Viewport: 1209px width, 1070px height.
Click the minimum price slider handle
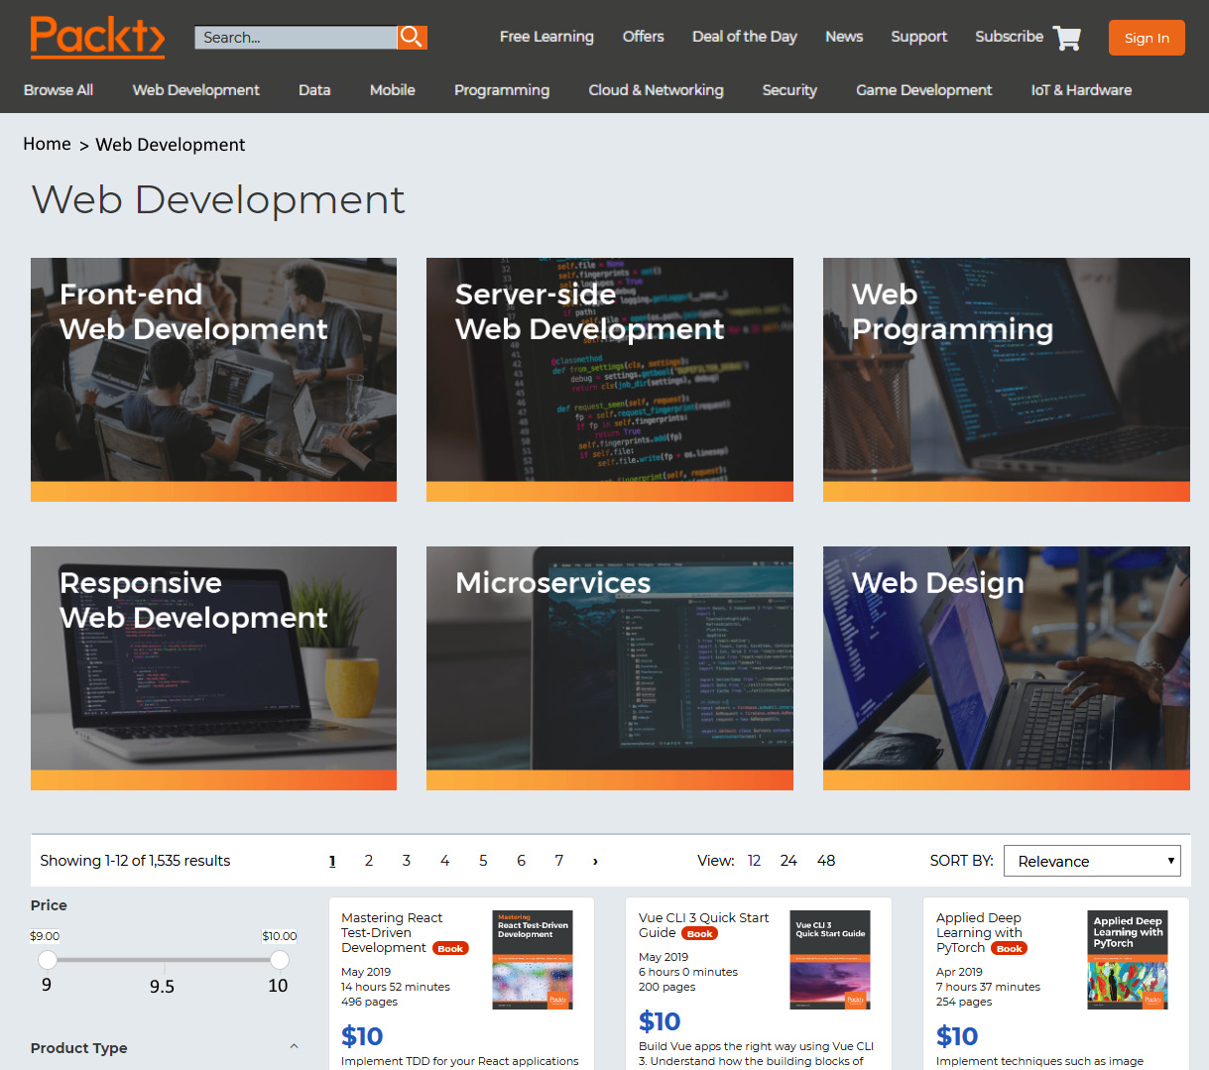pos(48,959)
